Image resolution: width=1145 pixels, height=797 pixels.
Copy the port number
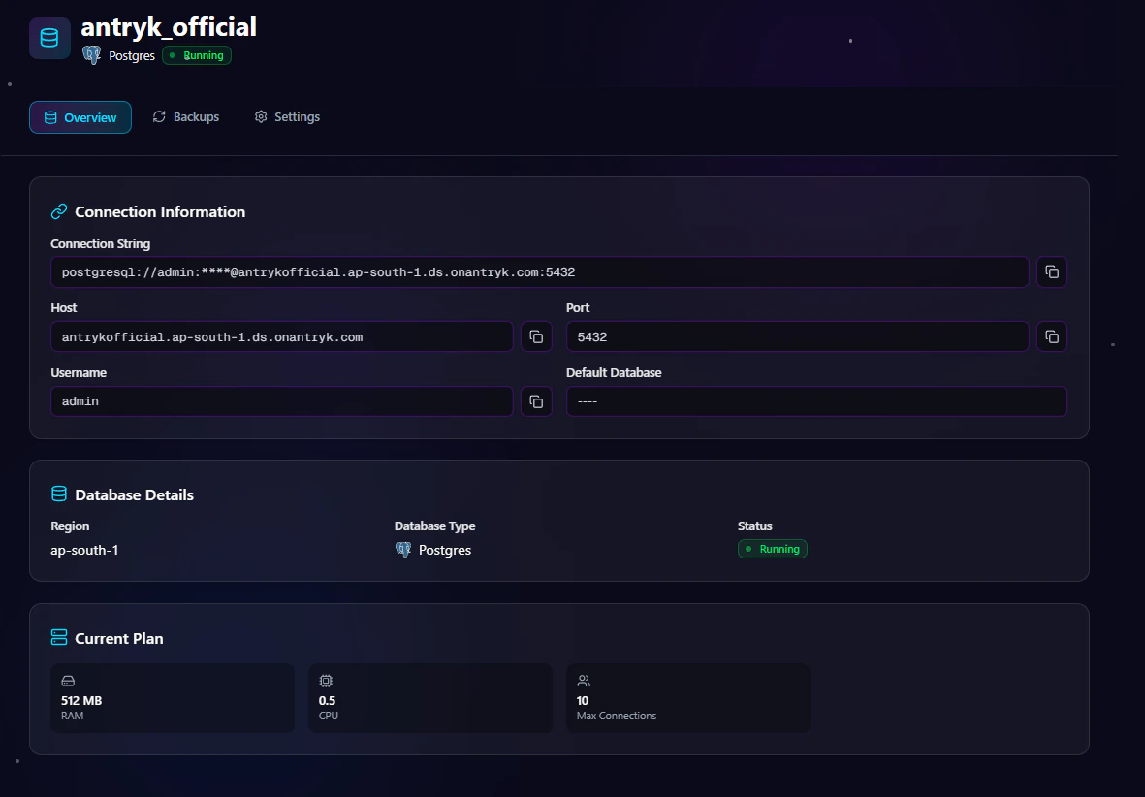(x=1052, y=336)
